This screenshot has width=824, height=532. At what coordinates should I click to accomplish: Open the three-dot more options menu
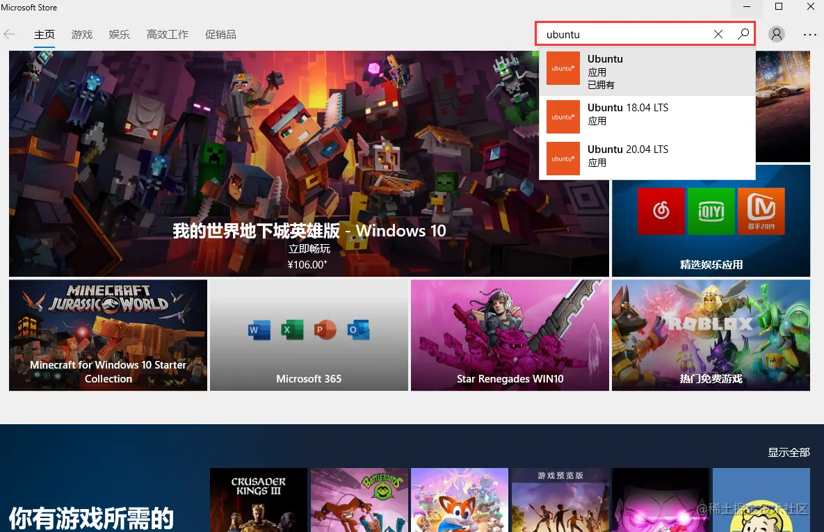[x=809, y=35]
